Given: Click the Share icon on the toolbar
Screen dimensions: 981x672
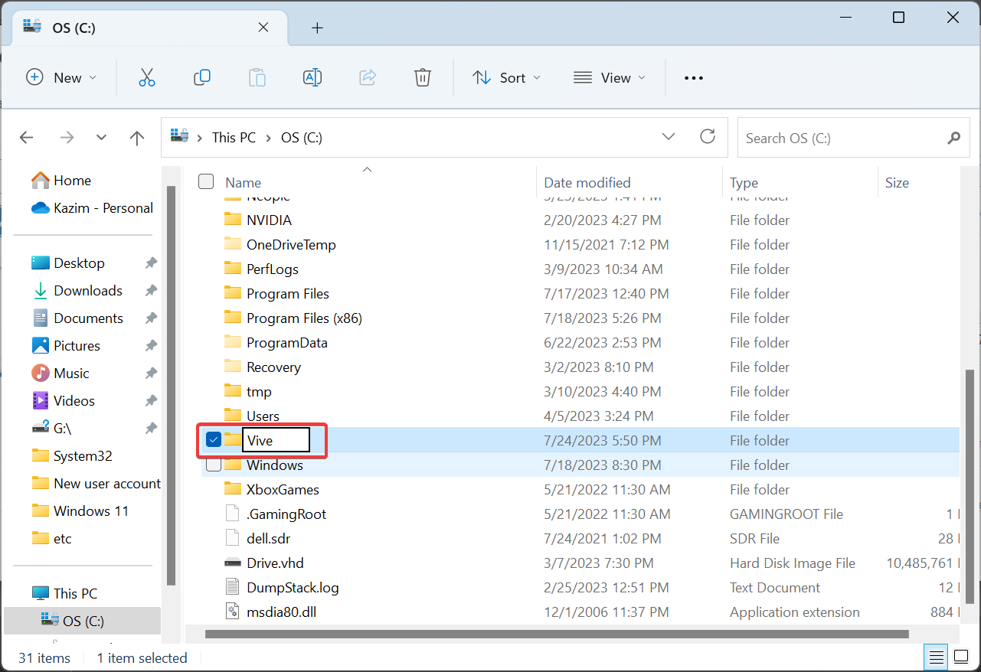Looking at the screenshot, I should click(367, 77).
